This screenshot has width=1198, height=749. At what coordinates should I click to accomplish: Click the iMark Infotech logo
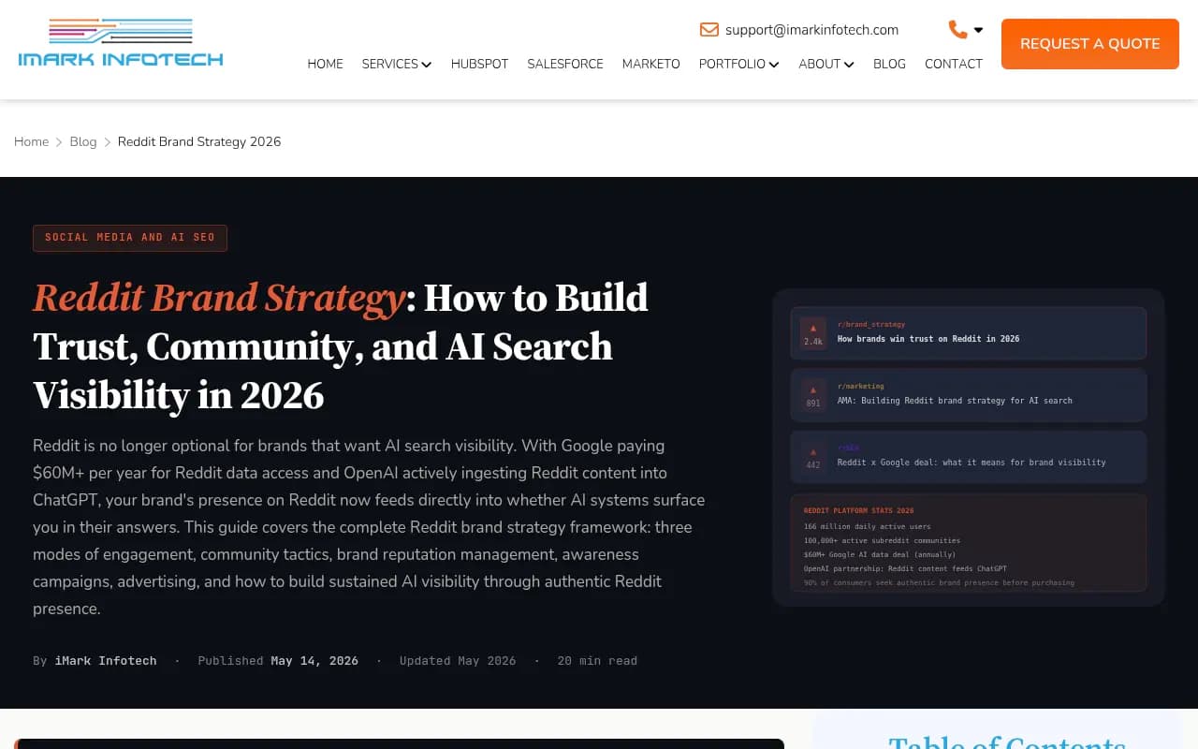coord(121,43)
